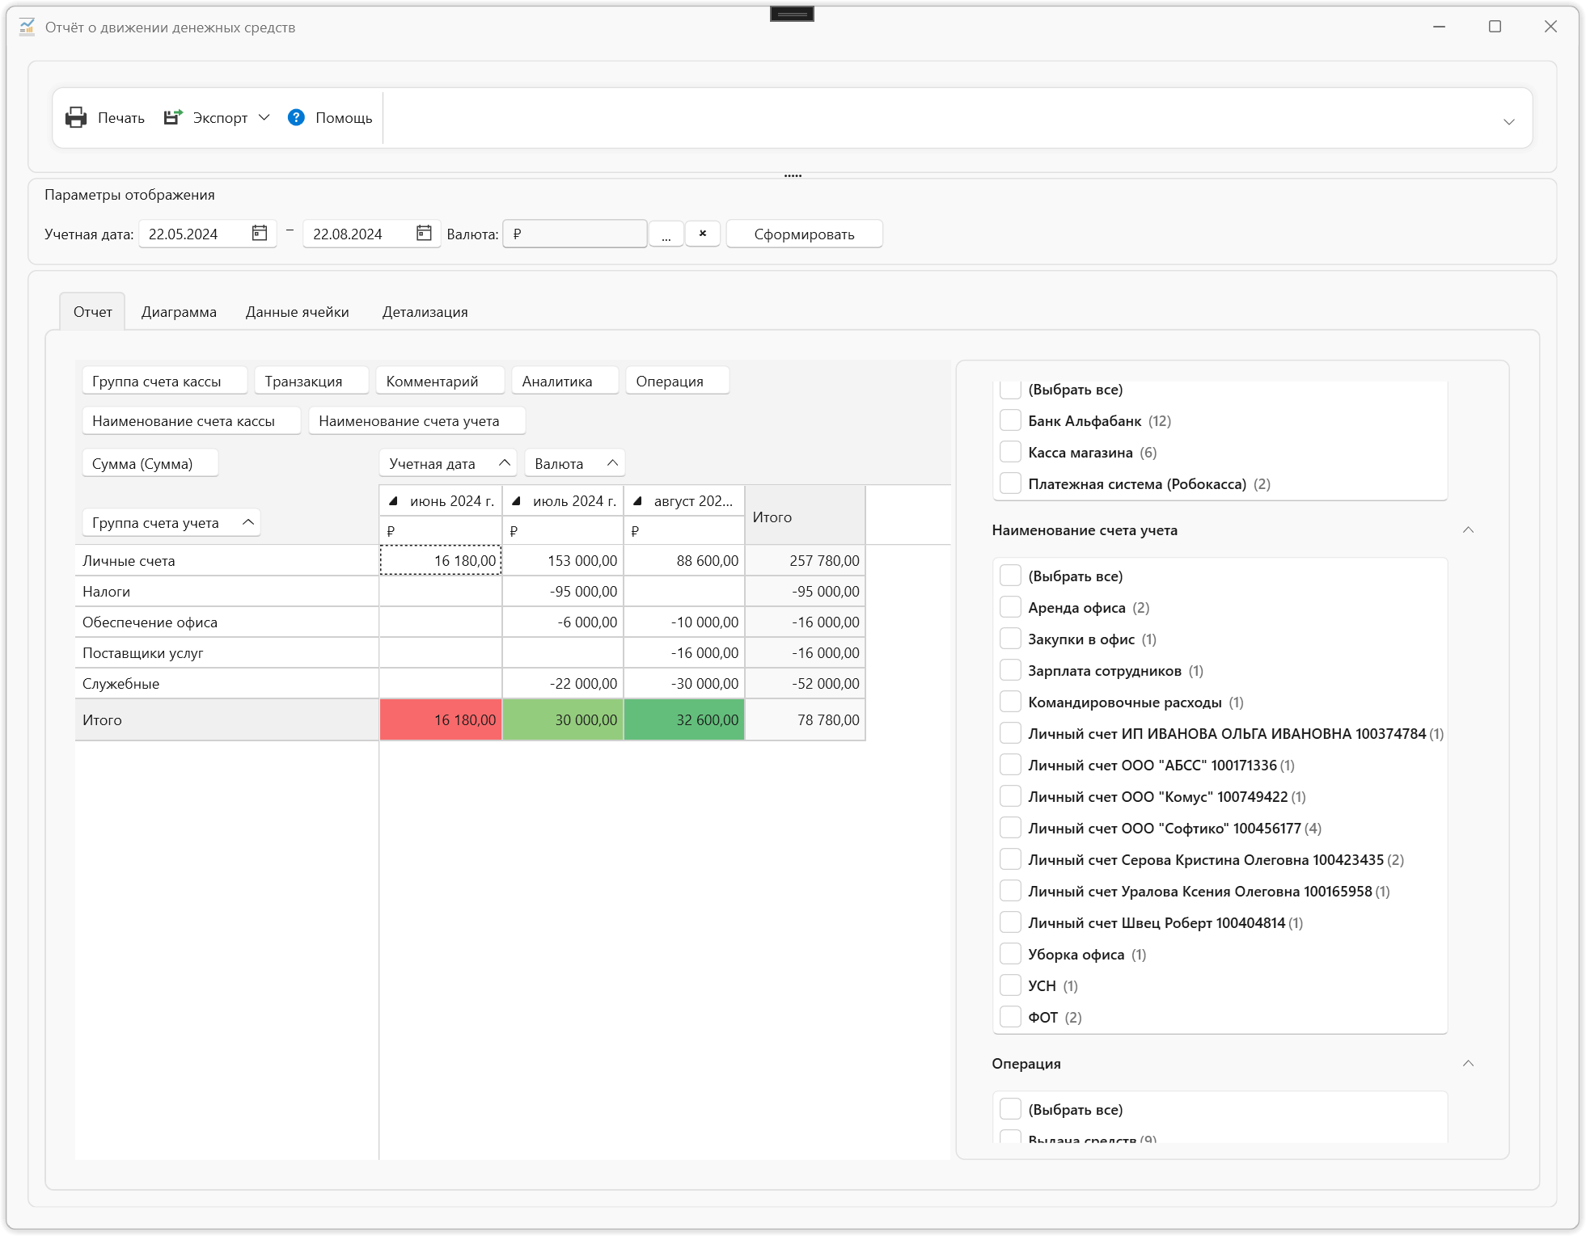The width and height of the screenshot is (1586, 1236).
Task: Check Личный счет ООО "Комус" filter
Action: click(x=1010, y=796)
